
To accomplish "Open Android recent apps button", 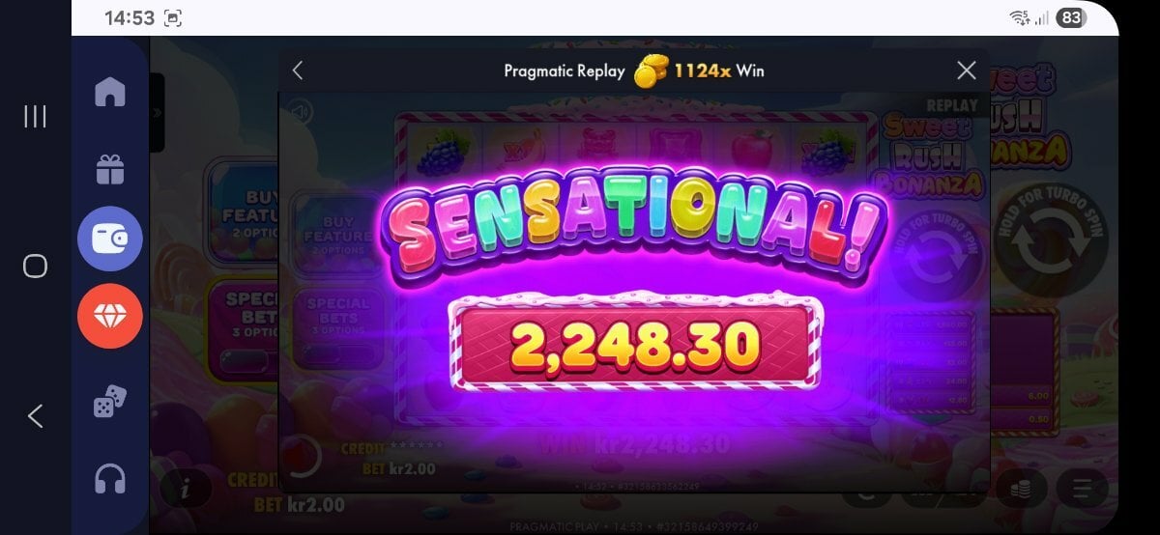I will [35, 117].
